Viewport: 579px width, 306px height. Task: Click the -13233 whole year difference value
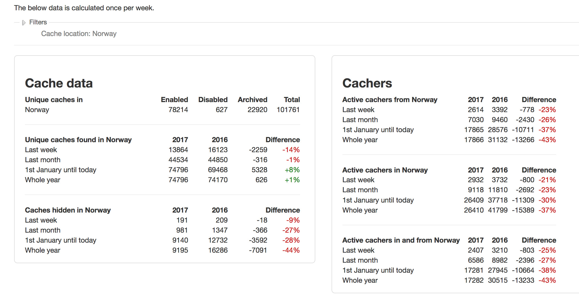point(523,280)
